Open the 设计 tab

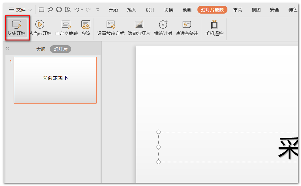tap(150, 10)
